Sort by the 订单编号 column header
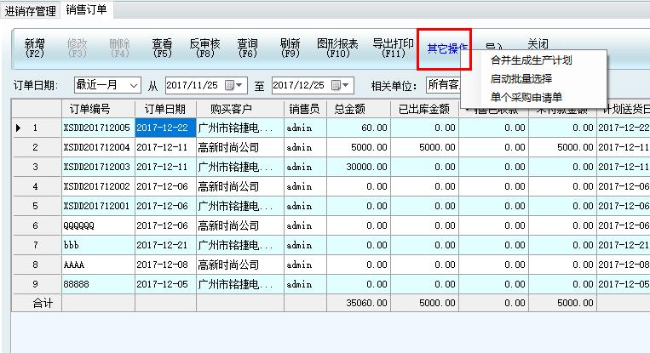This screenshot has height=353, width=650. coord(98,109)
